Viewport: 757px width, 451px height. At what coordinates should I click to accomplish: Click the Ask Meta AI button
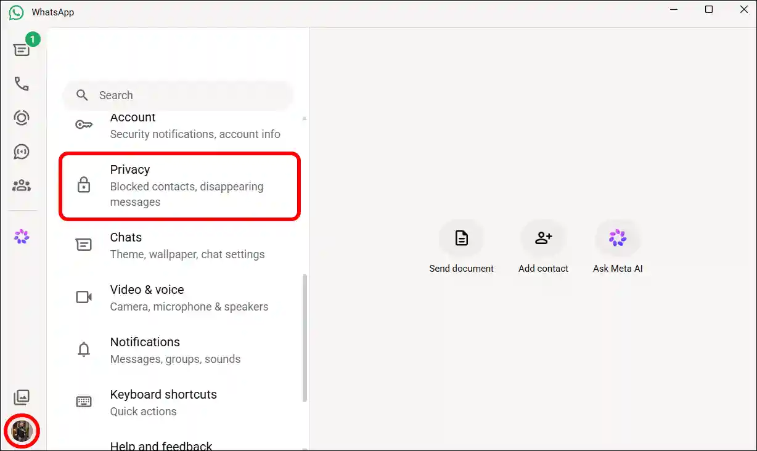click(x=618, y=247)
